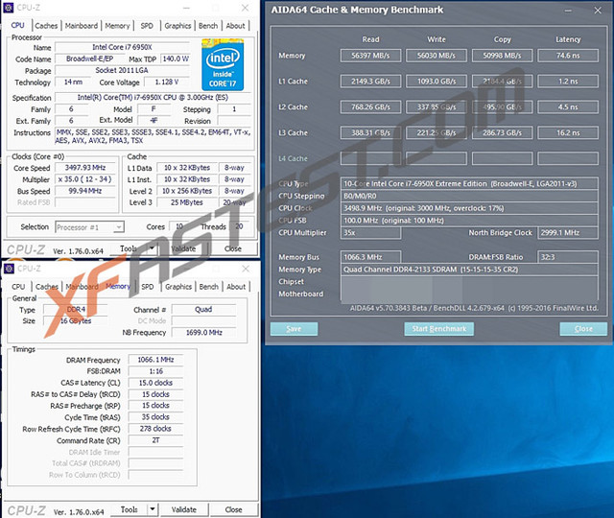
Task: Click the Channel # value Quad
Action: [x=204, y=310]
